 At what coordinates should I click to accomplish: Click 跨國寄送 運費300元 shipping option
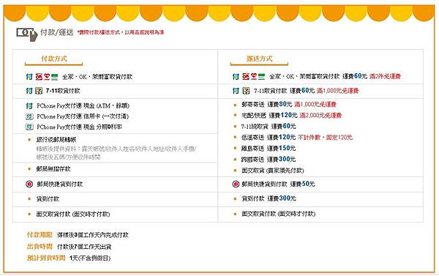(x=269, y=160)
